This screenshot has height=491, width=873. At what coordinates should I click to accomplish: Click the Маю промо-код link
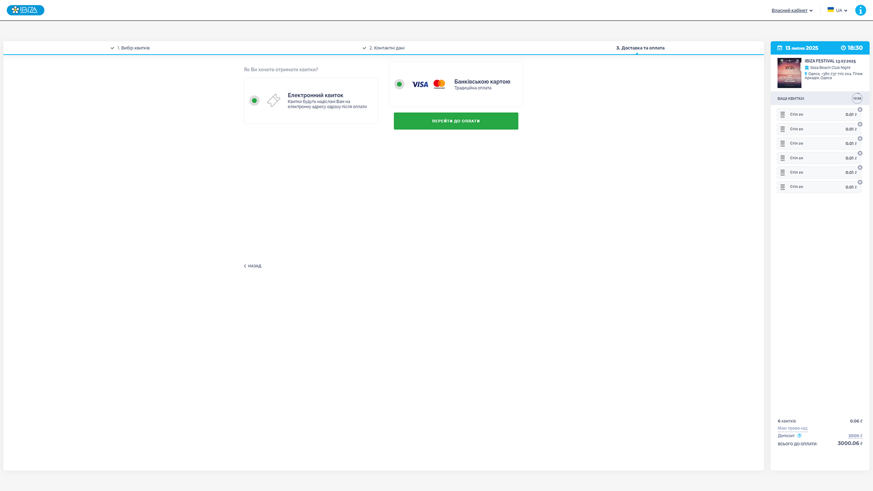pos(792,428)
